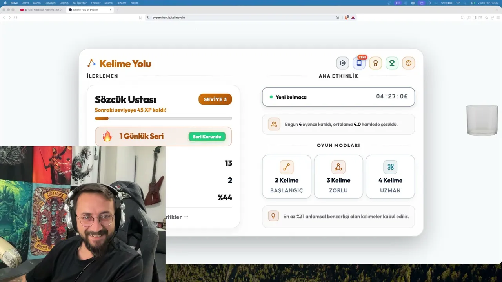
Task: Click the 13 statistic value
Action: coord(229,163)
